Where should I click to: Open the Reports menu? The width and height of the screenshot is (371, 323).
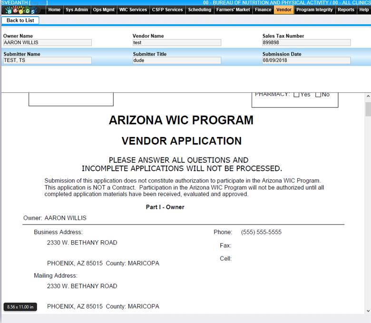tap(346, 10)
